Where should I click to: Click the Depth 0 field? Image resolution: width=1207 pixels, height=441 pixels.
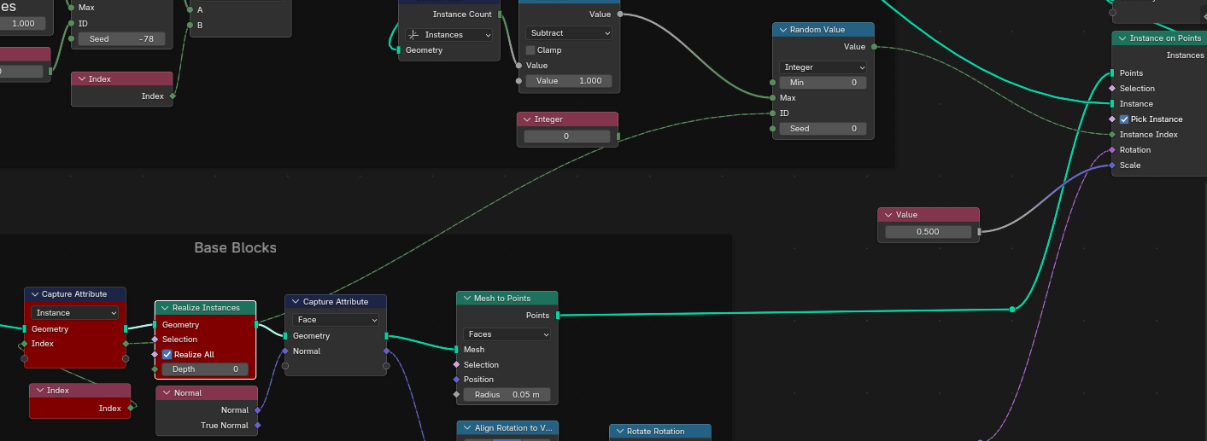206,369
